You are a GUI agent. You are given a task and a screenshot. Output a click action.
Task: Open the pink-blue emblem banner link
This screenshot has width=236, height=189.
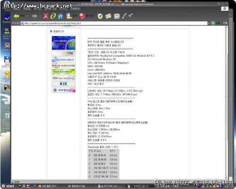[64, 90]
